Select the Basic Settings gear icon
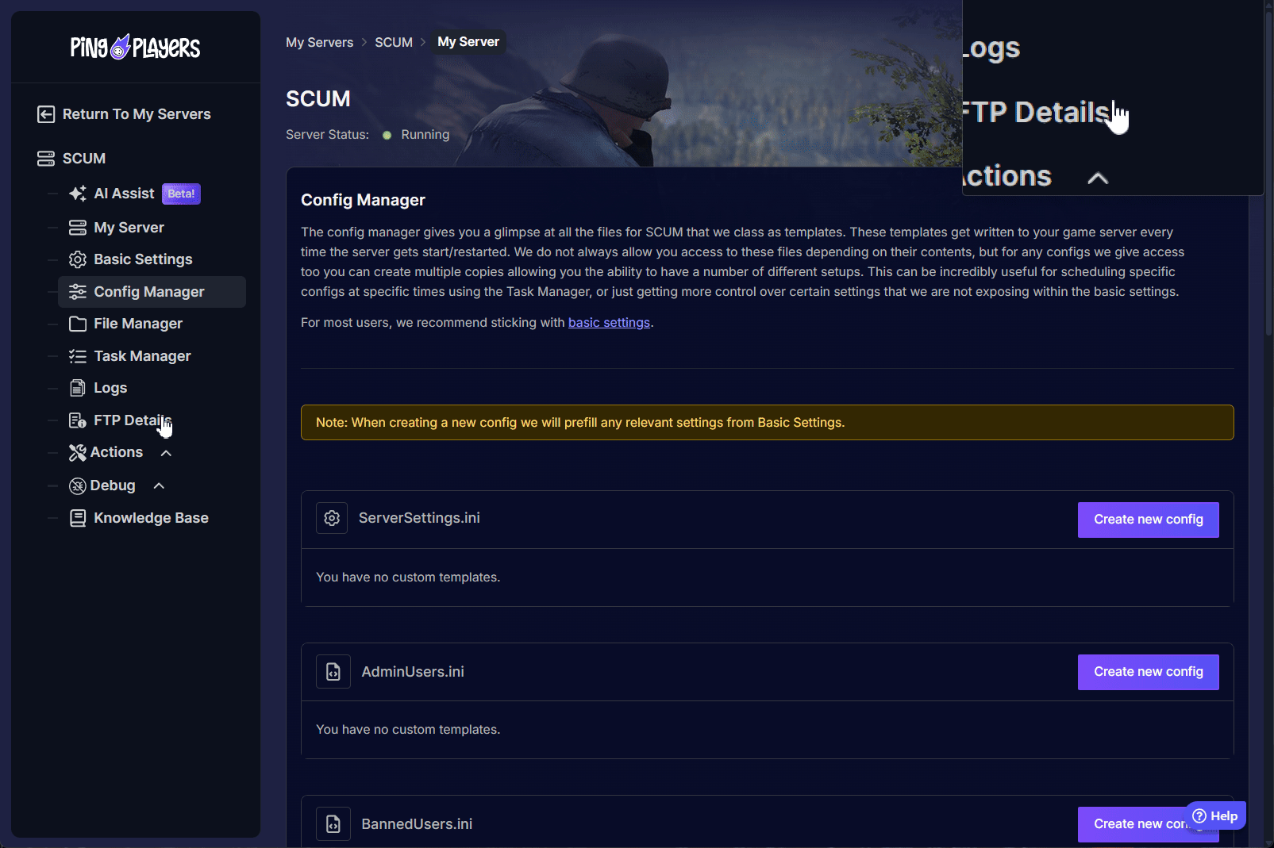Image resolution: width=1274 pixels, height=848 pixels. [78, 259]
